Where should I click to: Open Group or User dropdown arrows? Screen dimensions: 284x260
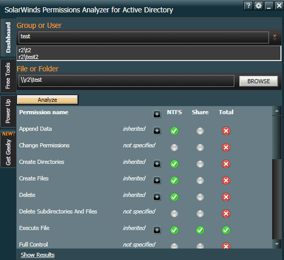click(275, 37)
